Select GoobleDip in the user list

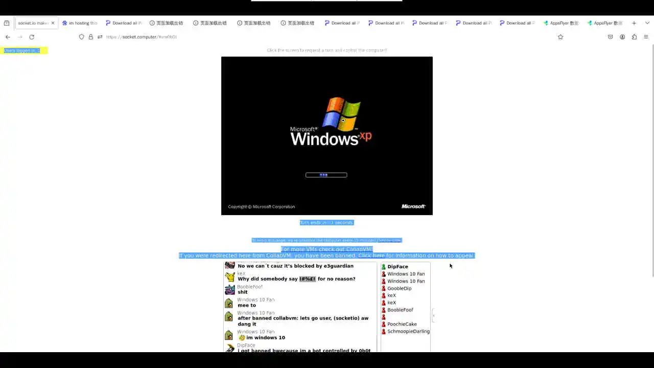[x=399, y=288]
